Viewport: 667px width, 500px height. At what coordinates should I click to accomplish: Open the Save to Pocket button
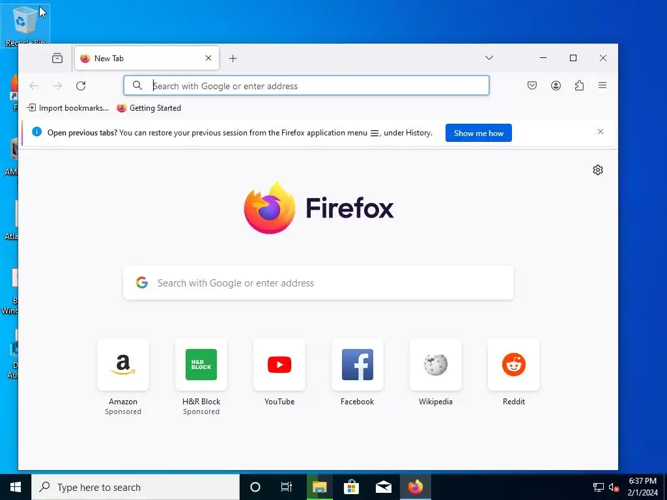(x=532, y=85)
